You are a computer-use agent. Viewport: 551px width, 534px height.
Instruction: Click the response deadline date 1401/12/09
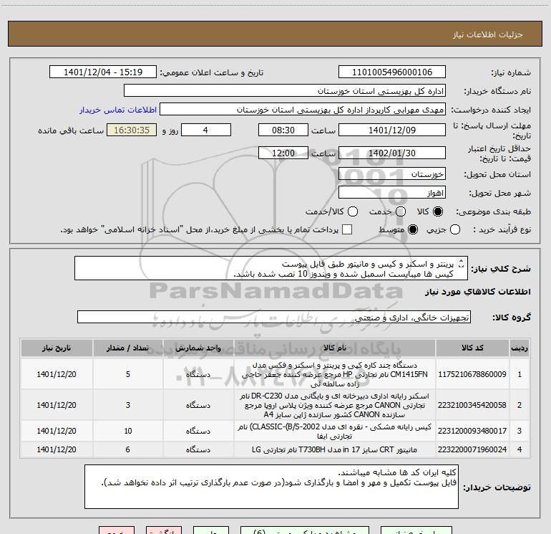coord(392,130)
